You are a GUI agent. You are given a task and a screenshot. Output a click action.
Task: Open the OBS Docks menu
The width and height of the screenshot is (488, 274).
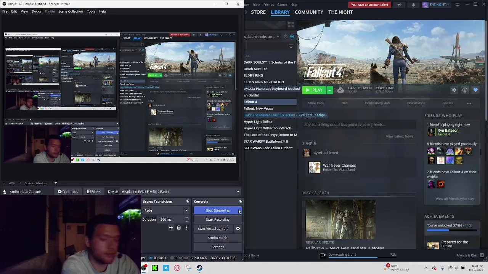[36, 11]
